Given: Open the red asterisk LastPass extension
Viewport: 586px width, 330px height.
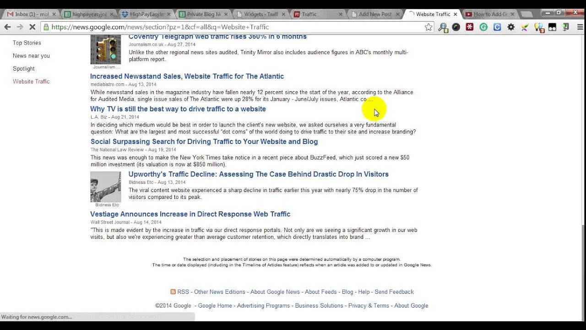Looking at the screenshot, I should click(x=470, y=27).
